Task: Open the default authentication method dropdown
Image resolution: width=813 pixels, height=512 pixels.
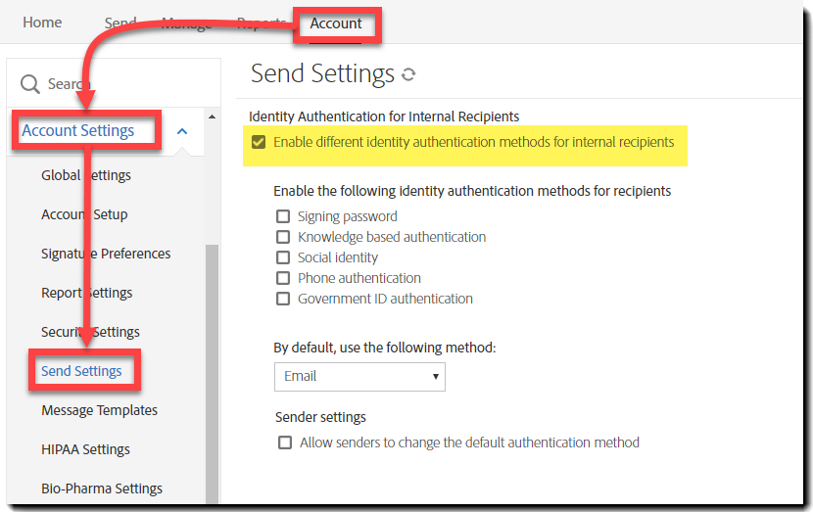Action: tap(359, 376)
